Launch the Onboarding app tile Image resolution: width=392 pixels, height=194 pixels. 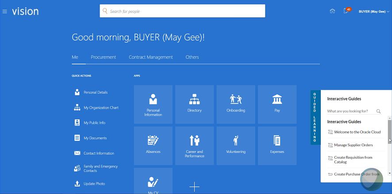[235, 104]
